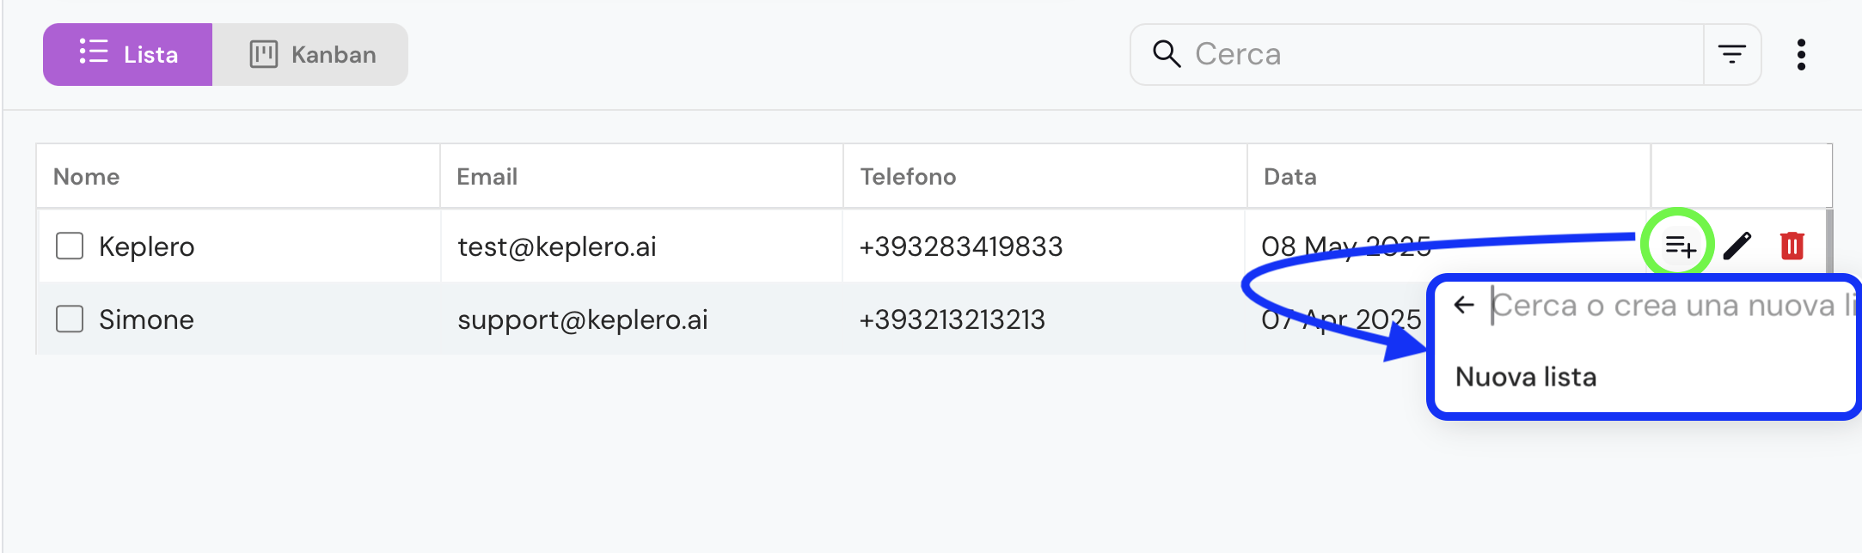Click the add-to-list icon in Keplero row
The image size is (1862, 553).
(x=1679, y=246)
